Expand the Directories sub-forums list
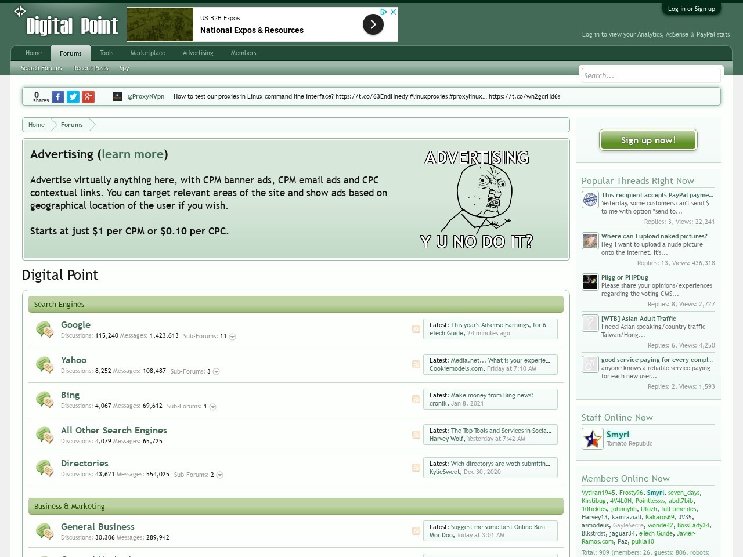Image resolution: width=743 pixels, height=557 pixels. click(x=219, y=475)
